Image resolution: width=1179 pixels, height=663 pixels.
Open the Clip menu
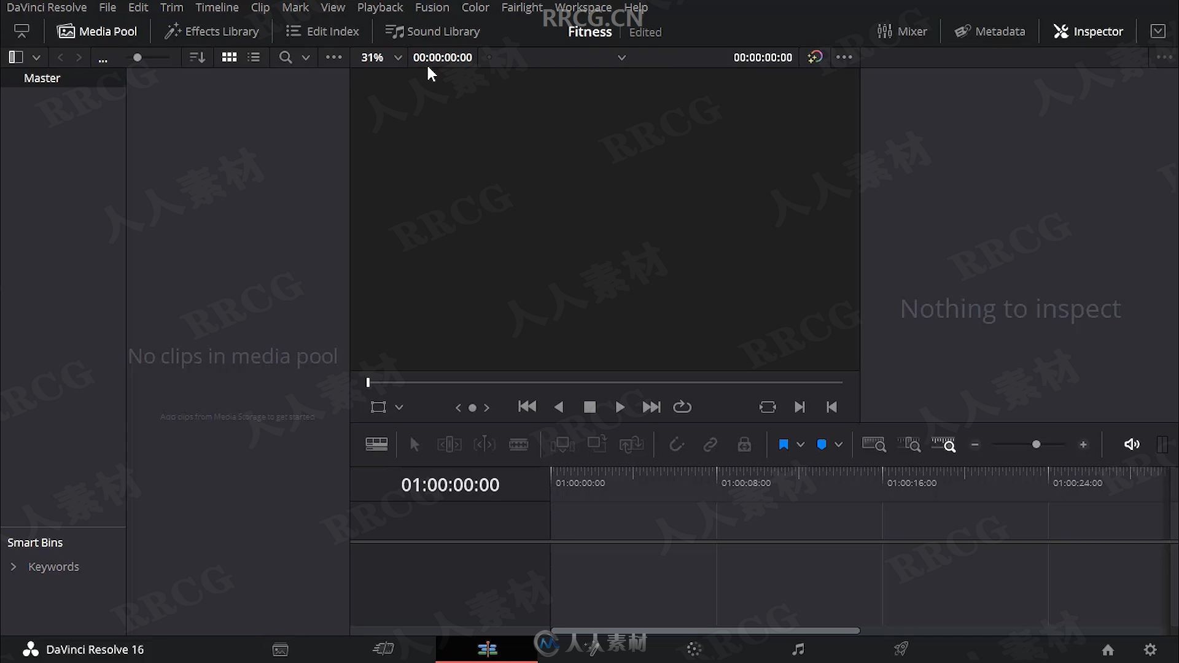tap(260, 7)
